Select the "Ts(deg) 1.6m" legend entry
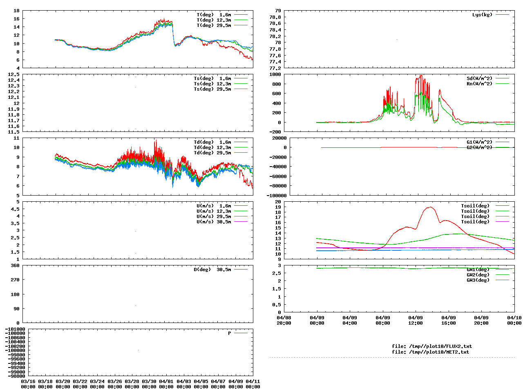The height and width of the screenshot is (392, 523). click(212, 78)
